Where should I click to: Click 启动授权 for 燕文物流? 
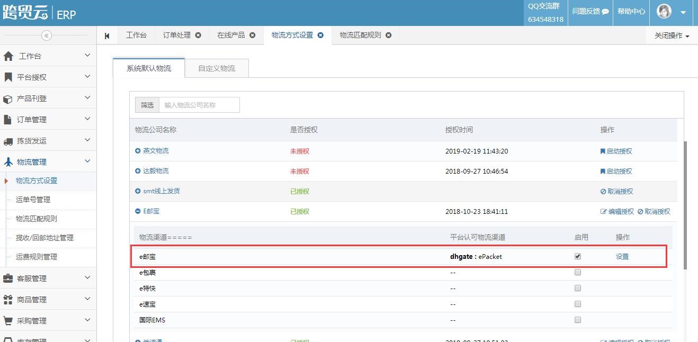[x=616, y=151]
